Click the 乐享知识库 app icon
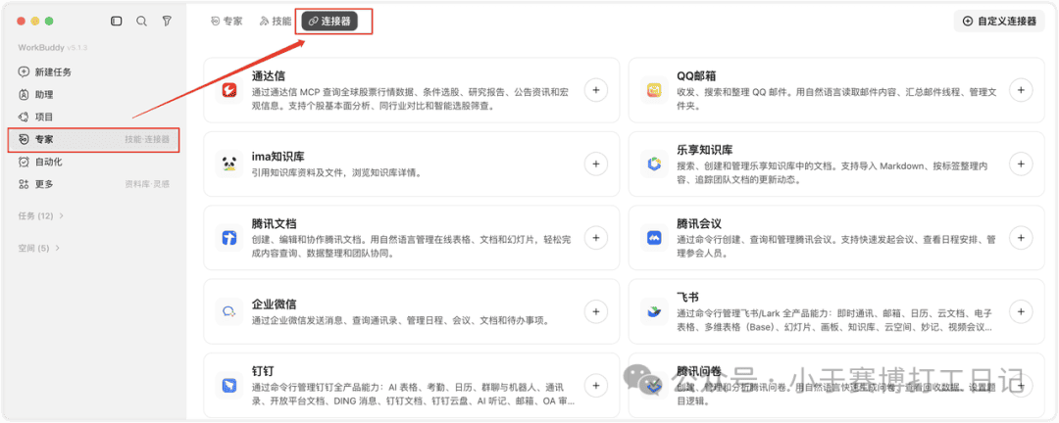The width and height of the screenshot is (1059, 423). click(x=654, y=164)
